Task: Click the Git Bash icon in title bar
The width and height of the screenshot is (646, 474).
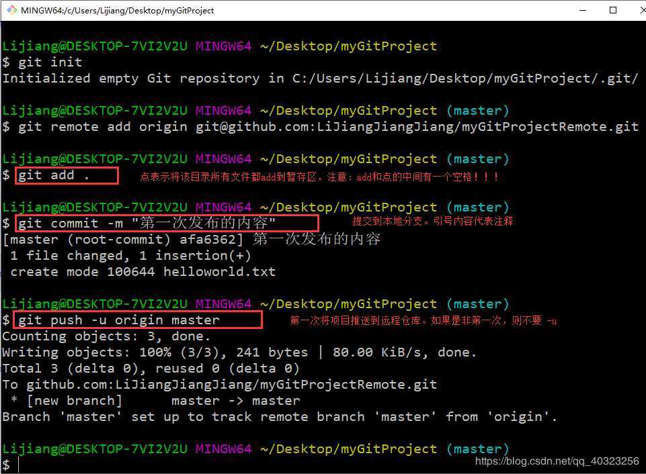Action: (11, 10)
